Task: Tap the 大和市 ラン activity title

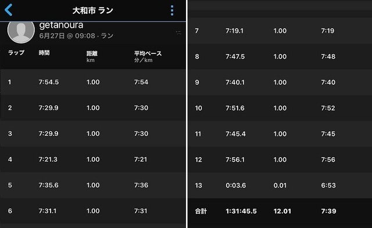Action: click(93, 10)
